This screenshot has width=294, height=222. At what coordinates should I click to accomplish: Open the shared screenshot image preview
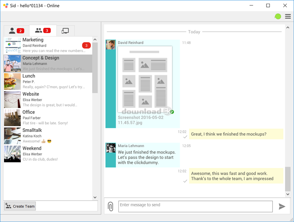click(x=145, y=80)
